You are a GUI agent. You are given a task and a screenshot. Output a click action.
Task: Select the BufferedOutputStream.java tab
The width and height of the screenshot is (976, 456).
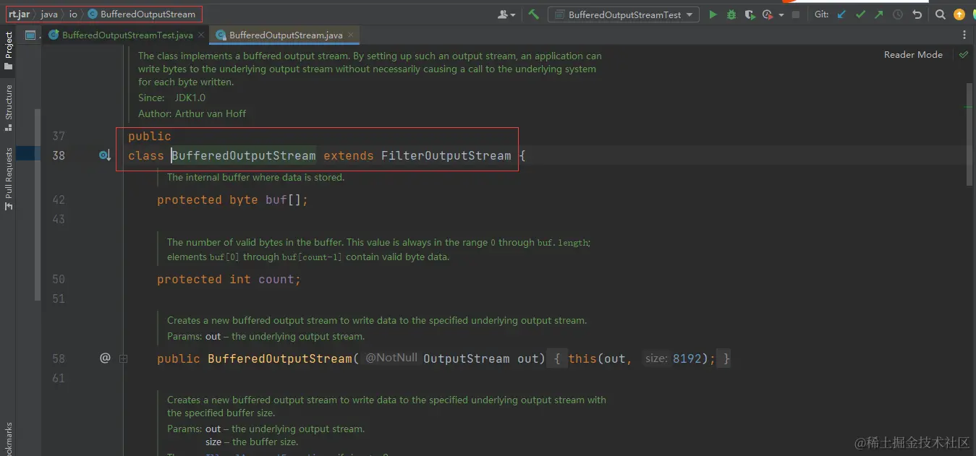point(286,35)
